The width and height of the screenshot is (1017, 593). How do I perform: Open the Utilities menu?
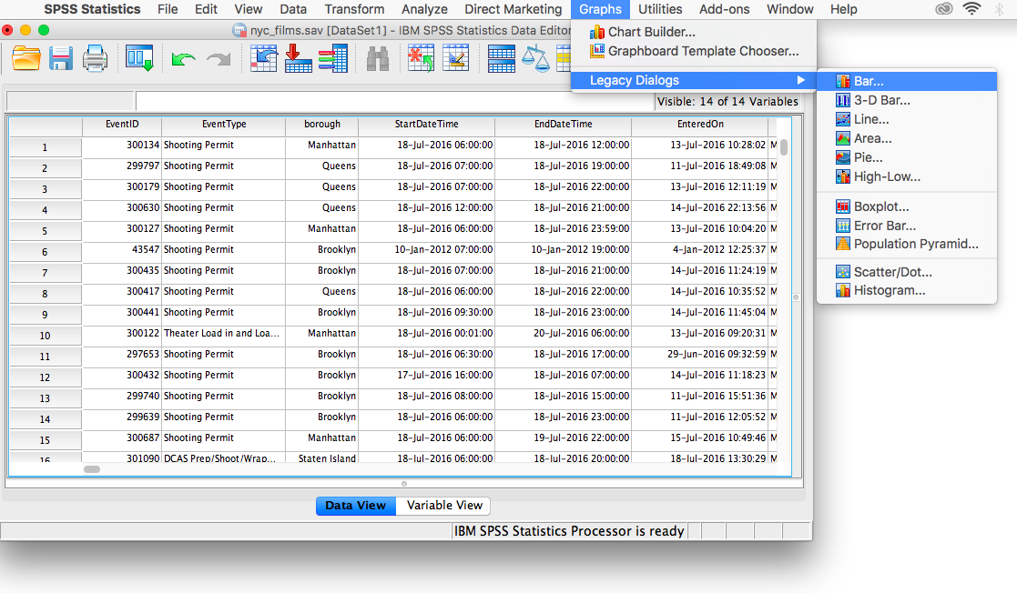660,9
